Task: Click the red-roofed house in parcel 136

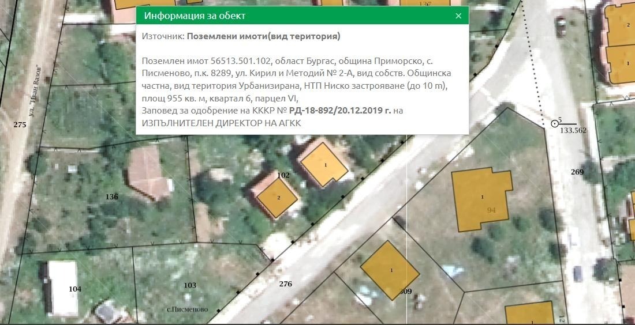Action: tap(148, 174)
